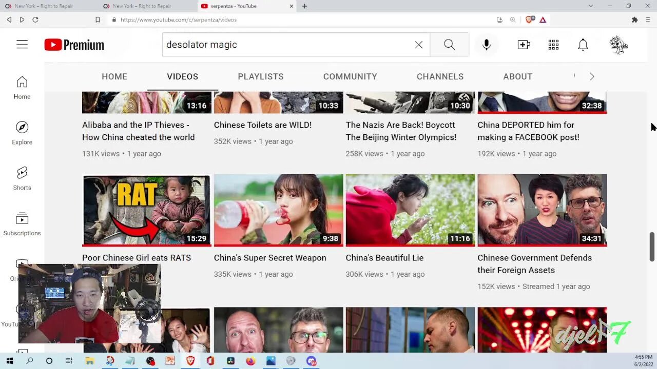
Task: Open the Windows Start menu
Action: 9,361
